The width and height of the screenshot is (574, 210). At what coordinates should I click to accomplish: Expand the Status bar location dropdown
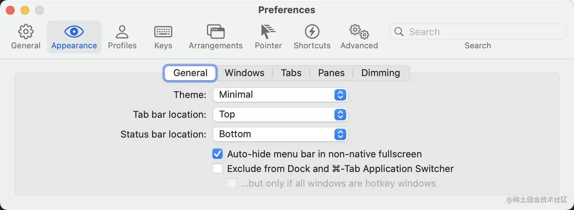pos(280,134)
